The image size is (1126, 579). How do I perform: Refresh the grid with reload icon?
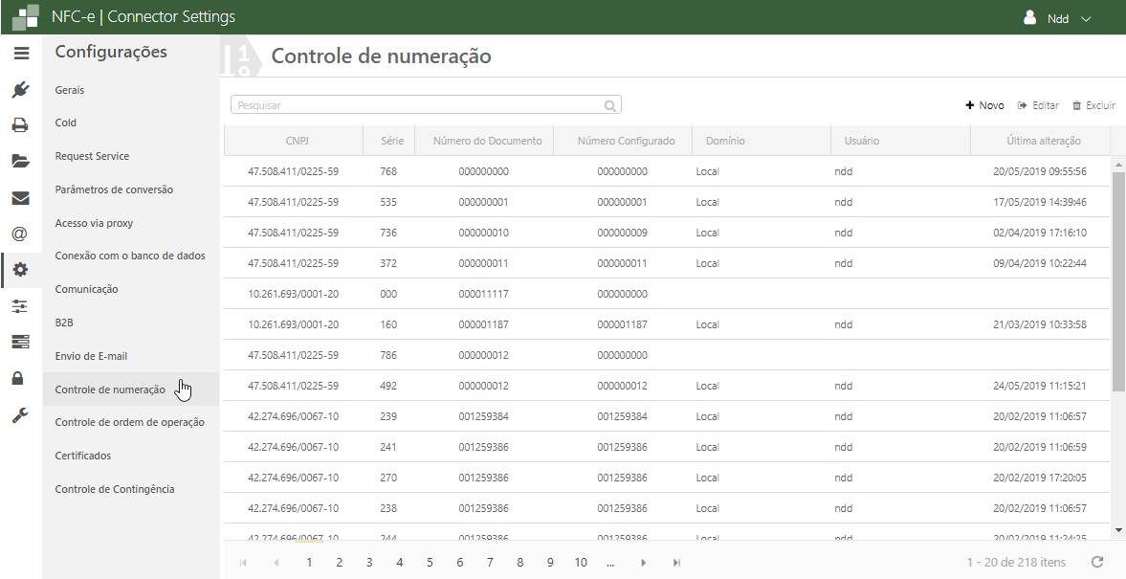pyautogui.click(x=1097, y=563)
